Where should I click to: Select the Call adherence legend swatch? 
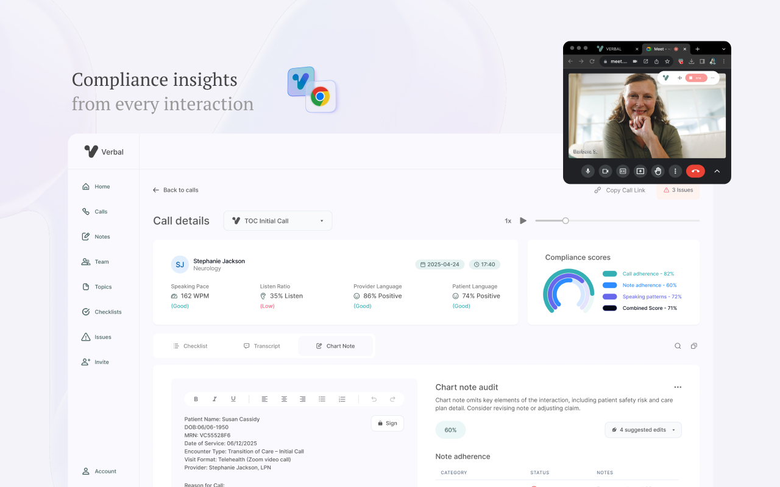[609, 274]
